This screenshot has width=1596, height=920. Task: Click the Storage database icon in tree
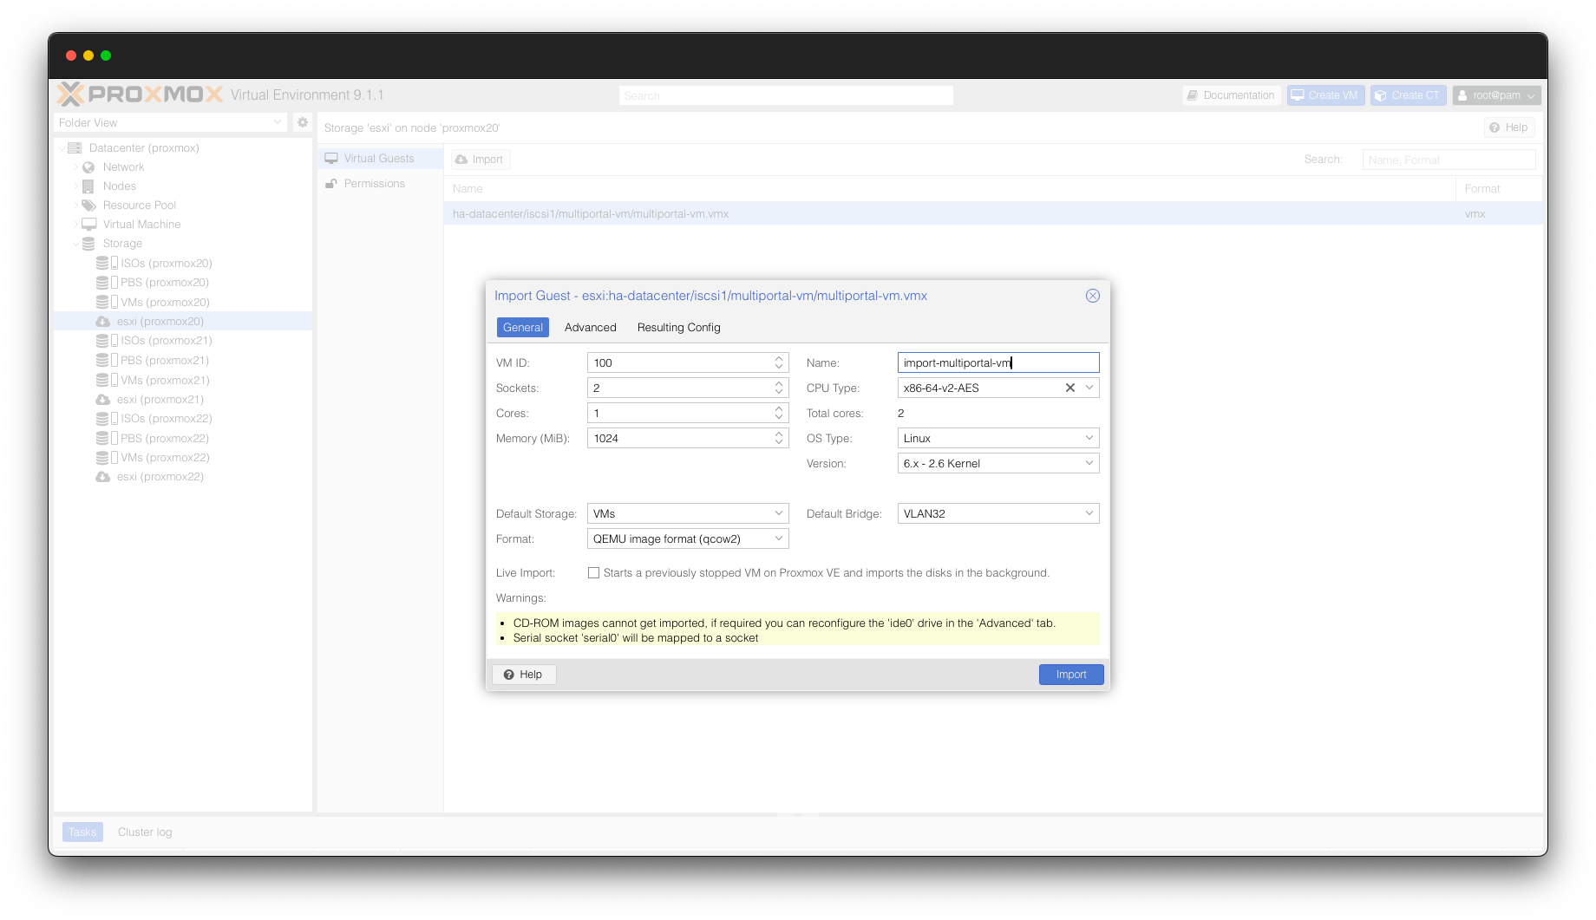tap(88, 244)
